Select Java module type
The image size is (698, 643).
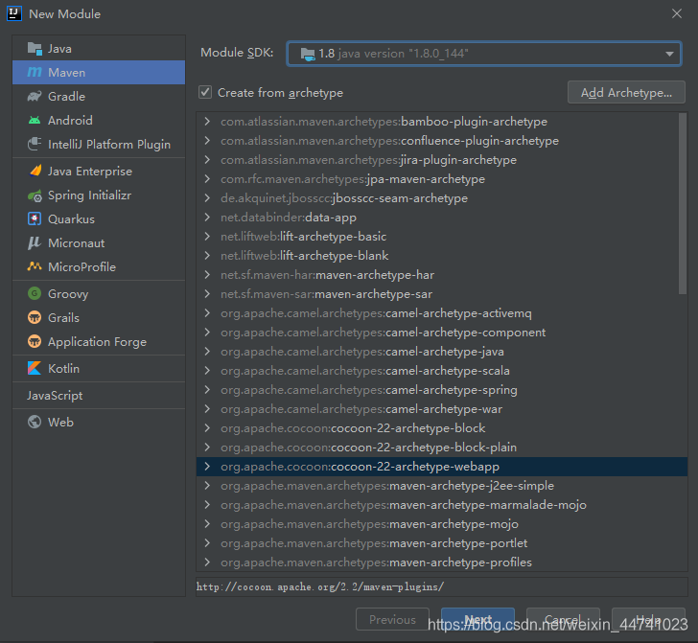click(x=99, y=49)
